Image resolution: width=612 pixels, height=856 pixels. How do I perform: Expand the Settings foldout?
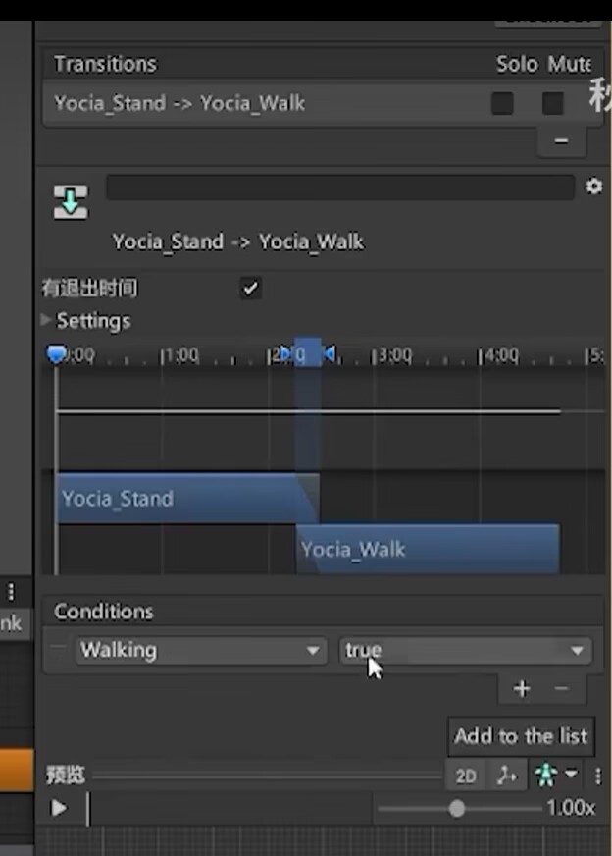point(47,320)
